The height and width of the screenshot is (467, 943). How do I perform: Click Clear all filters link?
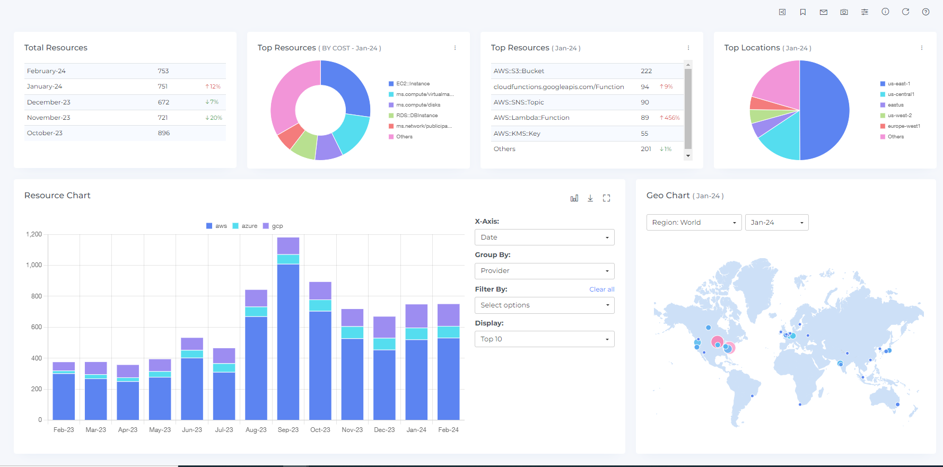tap(602, 289)
